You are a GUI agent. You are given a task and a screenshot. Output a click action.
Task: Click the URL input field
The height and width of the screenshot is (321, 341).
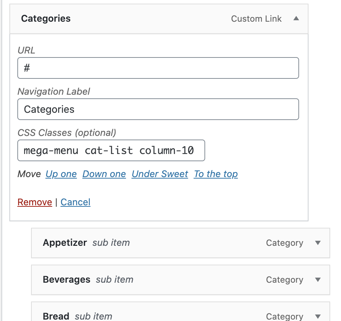[158, 68]
